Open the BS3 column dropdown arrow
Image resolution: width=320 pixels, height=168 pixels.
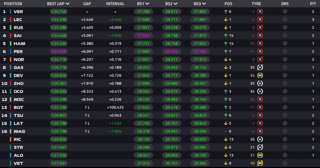coord(204,4)
